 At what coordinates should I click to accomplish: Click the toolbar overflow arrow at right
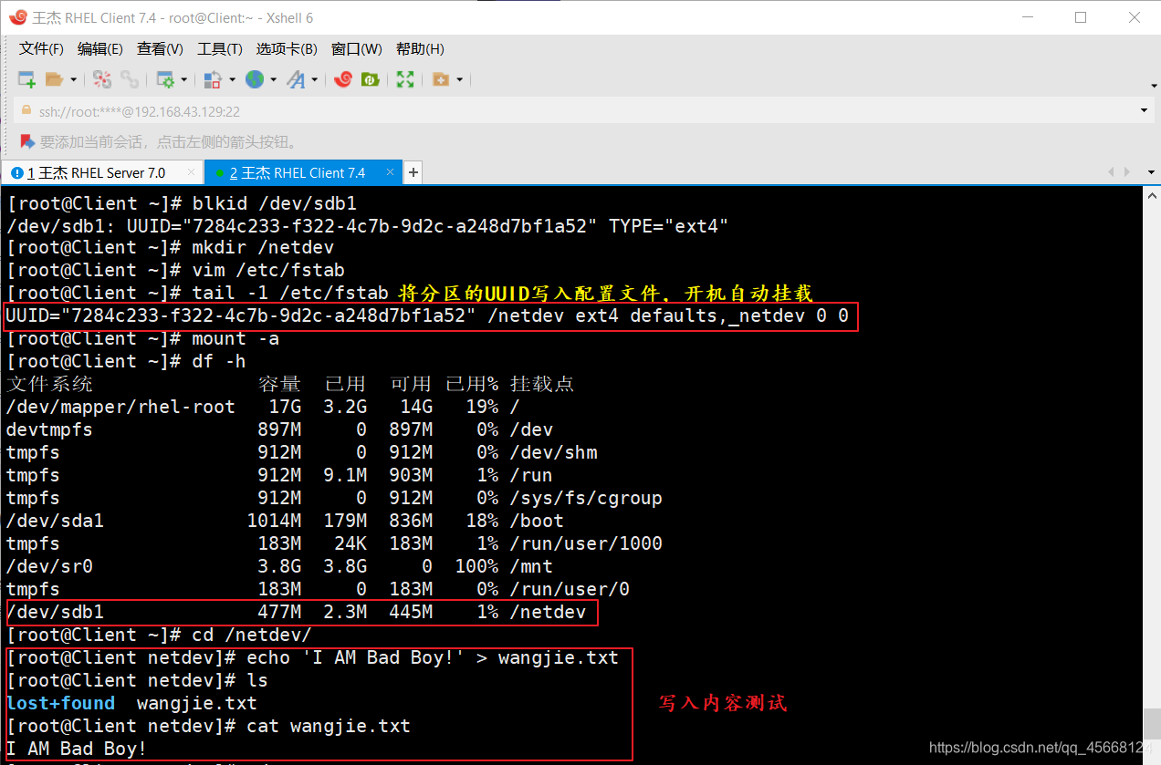coord(1153,85)
